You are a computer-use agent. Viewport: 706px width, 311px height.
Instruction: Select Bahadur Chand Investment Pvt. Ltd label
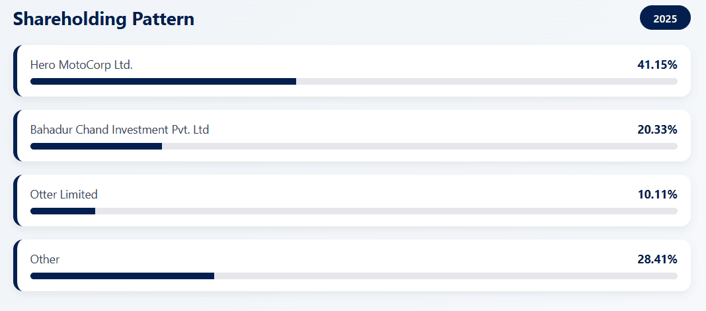(120, 130)
